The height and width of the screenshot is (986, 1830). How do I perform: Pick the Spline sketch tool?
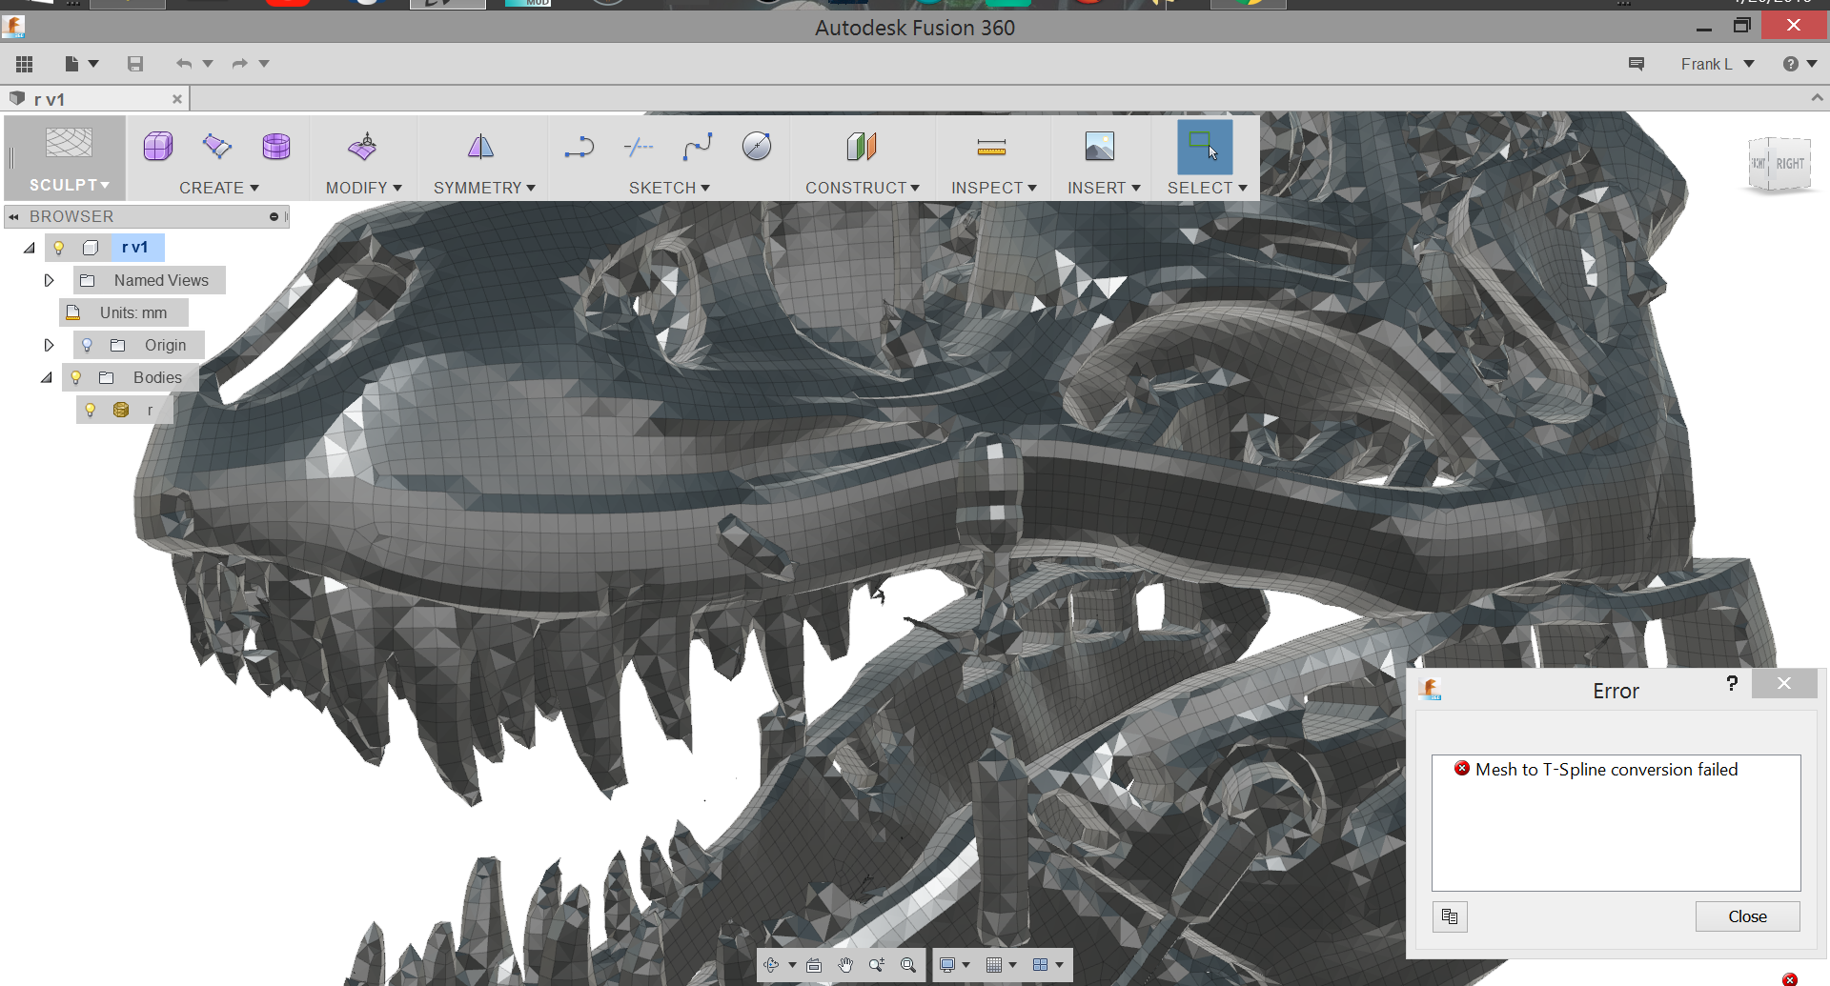click(x=698, y=147)
